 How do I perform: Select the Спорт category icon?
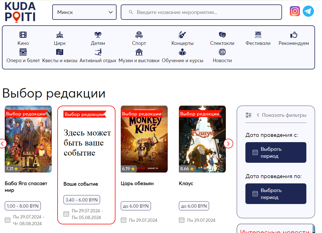click(139, 35)
